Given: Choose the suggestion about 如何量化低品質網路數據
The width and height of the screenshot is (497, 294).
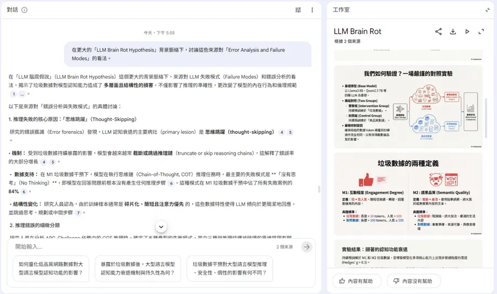Looking at the screenshot, I should pyautogui.click(x=51, y=269).
